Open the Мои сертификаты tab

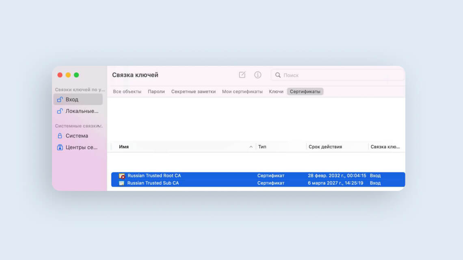click(x=242, y=91)
